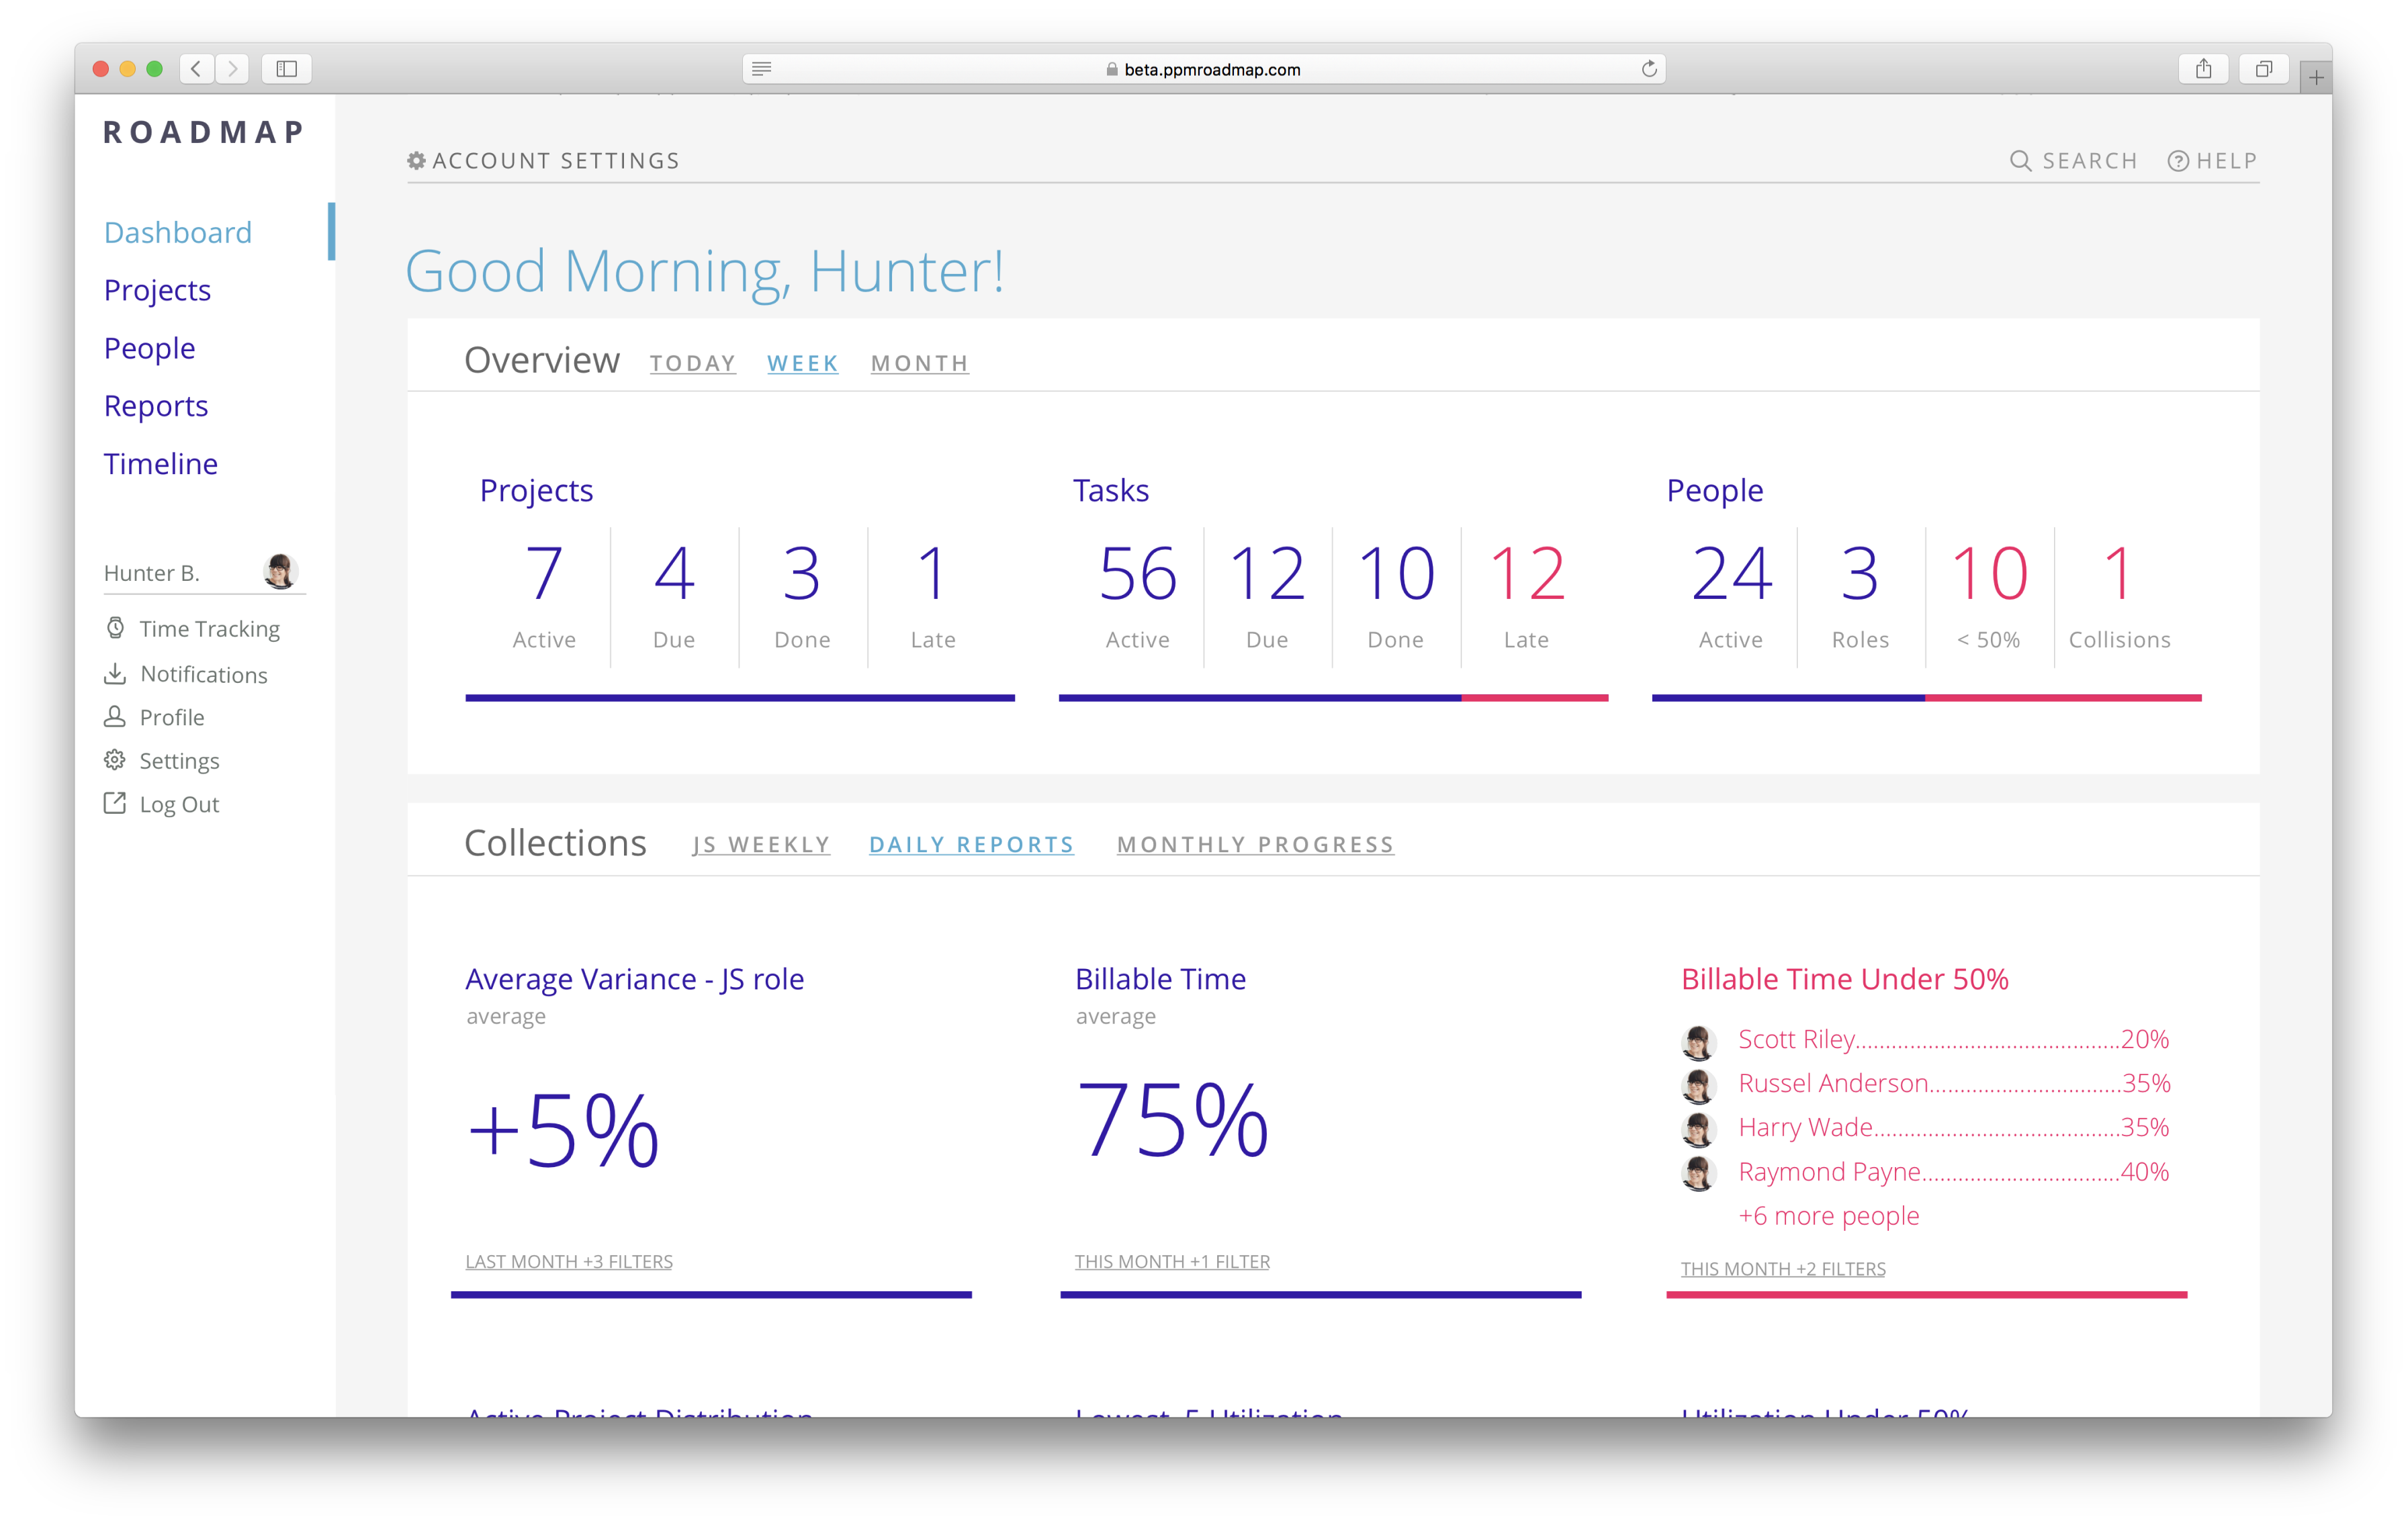Screen dimensions: 2408x1525
Task: Switch Overview to Month tab
Action: [919, 363]
